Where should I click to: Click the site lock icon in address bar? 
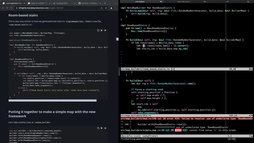click(x=17, y=8)
